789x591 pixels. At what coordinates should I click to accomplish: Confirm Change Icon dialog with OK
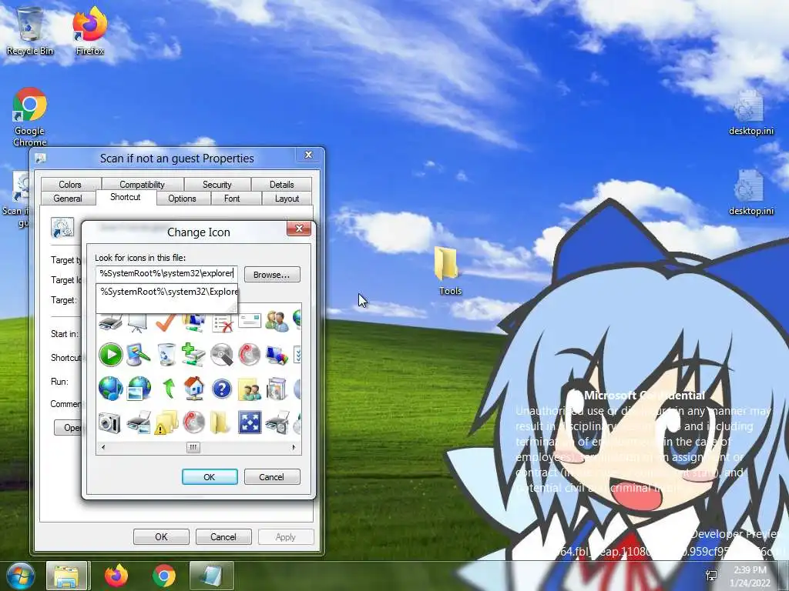click(x=210, y=477)
